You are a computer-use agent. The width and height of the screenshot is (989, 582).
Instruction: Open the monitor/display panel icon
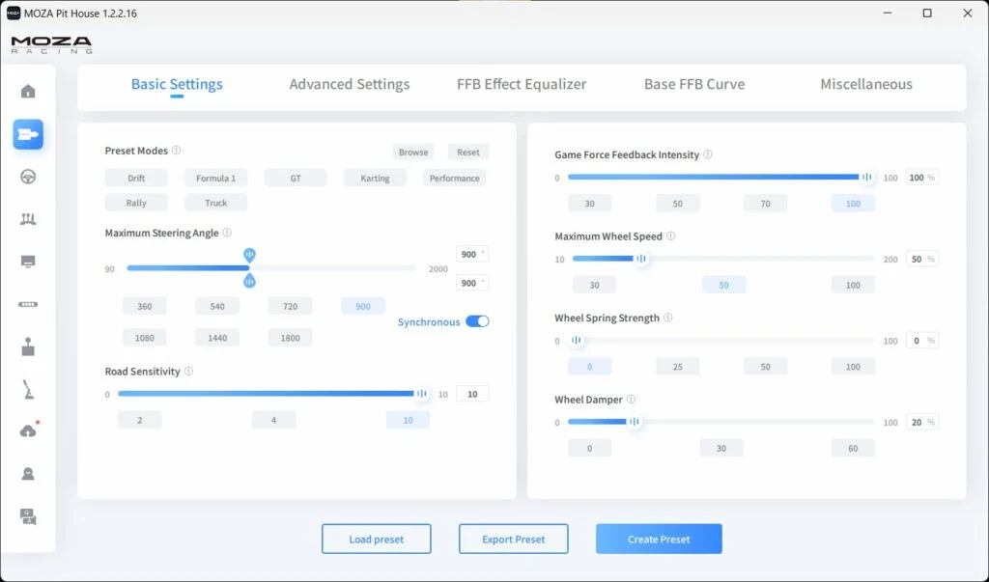tap(28, 262)
